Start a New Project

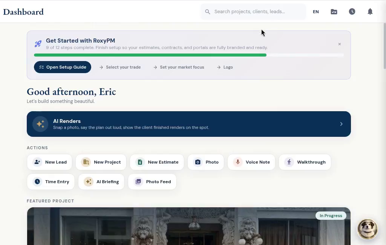click(101, 162)
